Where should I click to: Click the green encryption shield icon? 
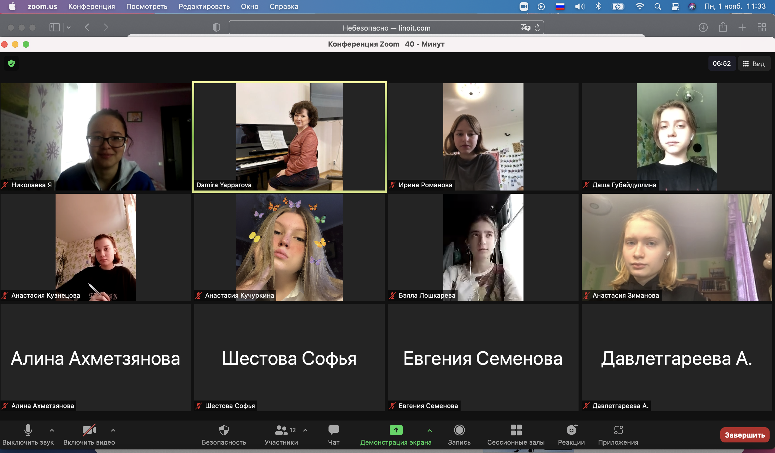11,64
